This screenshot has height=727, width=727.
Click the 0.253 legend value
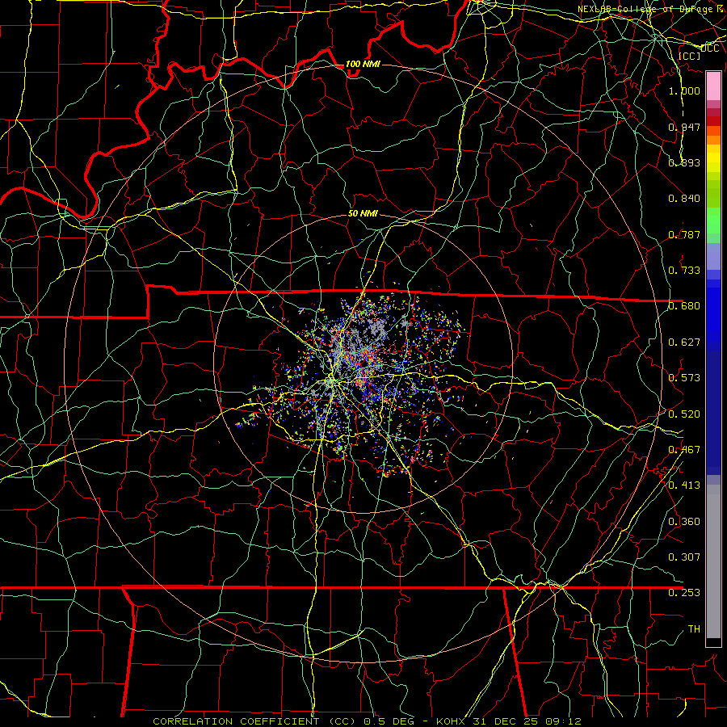click(x=684, y=593)
